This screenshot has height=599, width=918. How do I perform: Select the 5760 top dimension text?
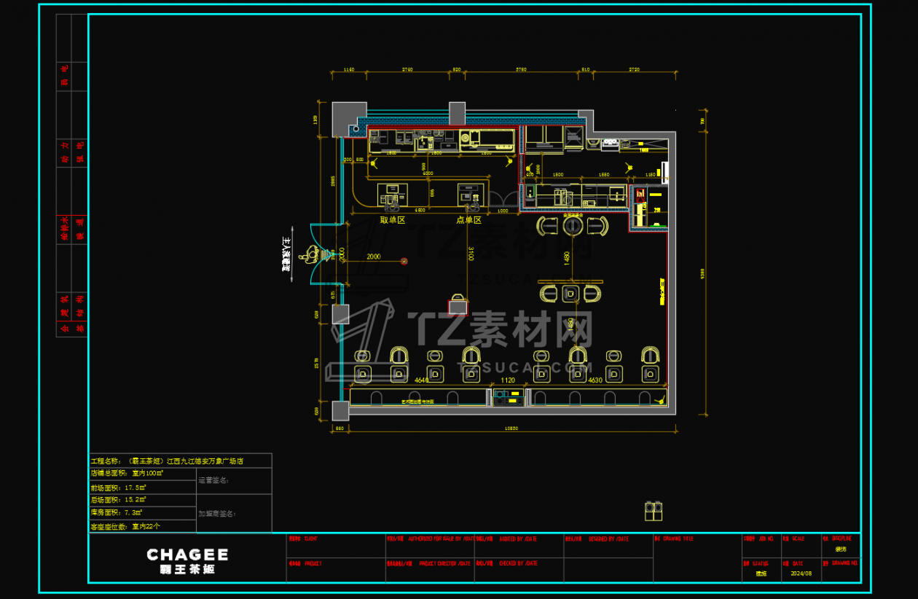point(521,69)
